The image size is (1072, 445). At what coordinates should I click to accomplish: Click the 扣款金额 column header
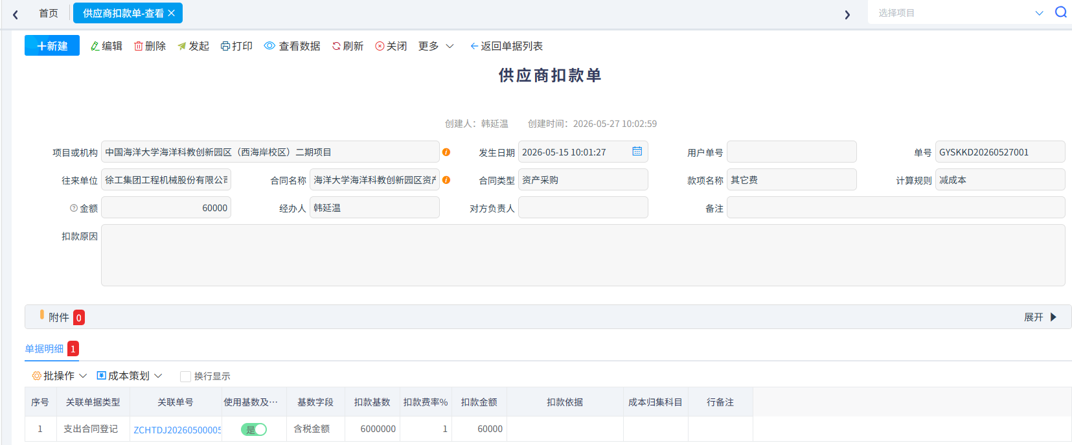click(x=479, y=402)
